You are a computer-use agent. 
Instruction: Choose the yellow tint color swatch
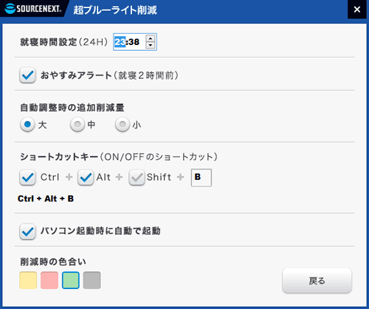[x=28, y=280]
